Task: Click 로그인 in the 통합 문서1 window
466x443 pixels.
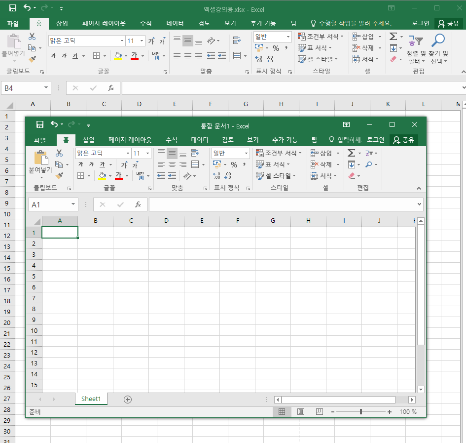Action: pyautogui.click(x=376, y=140)
